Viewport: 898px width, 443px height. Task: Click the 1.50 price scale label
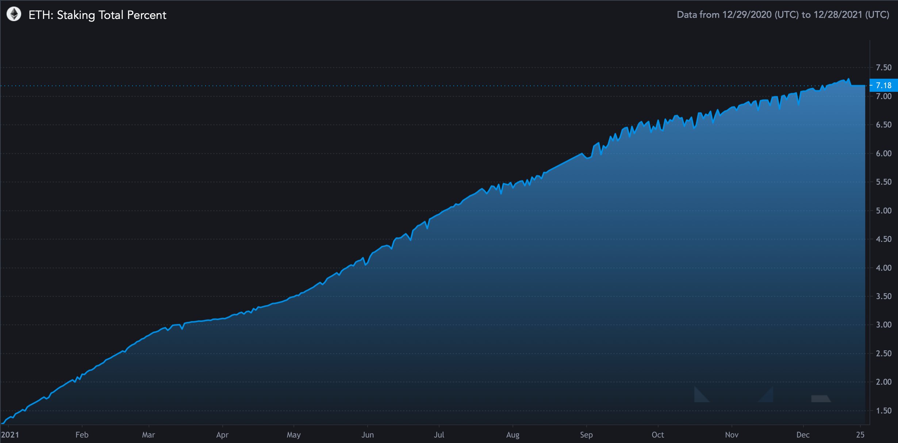pos(883,411)
